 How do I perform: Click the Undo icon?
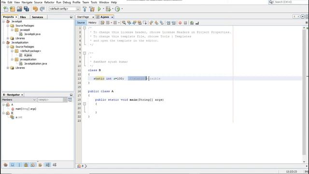point(35,9)
